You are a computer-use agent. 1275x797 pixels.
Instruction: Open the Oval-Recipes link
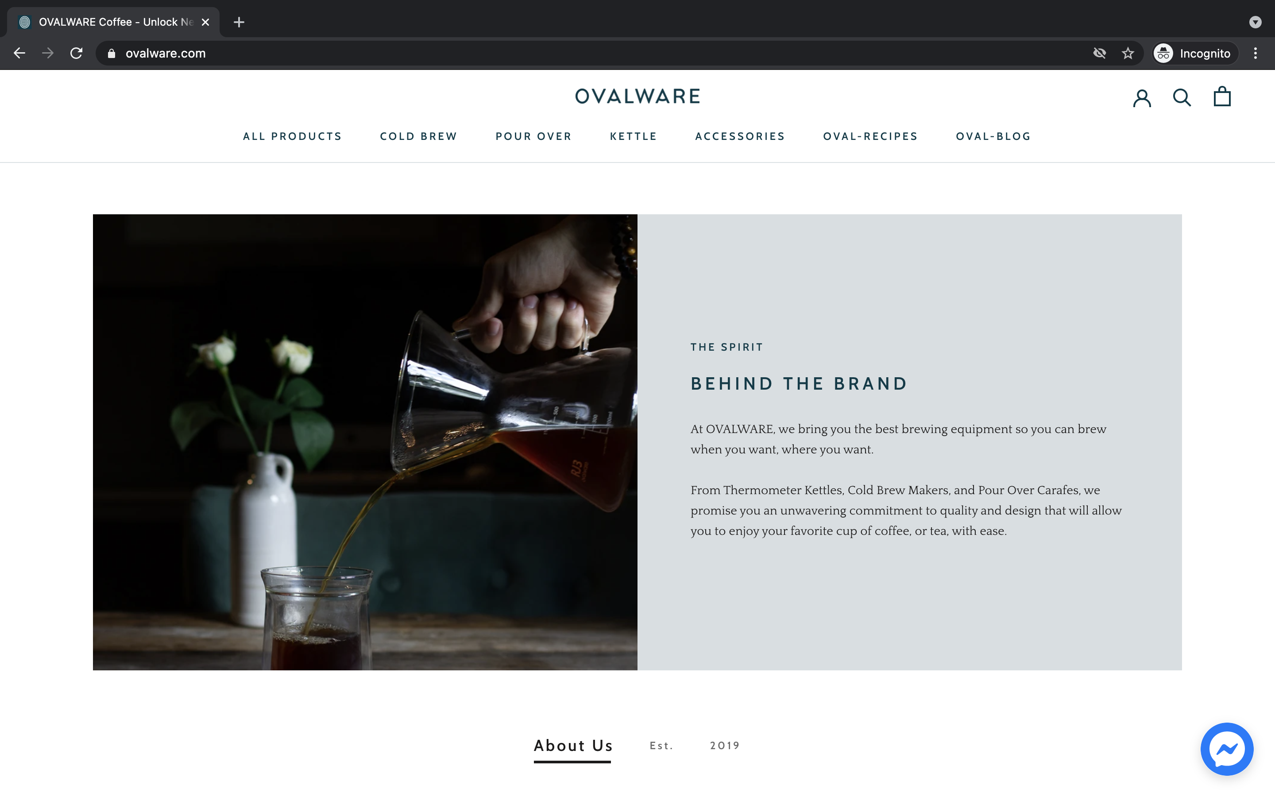tap(870, 136)
